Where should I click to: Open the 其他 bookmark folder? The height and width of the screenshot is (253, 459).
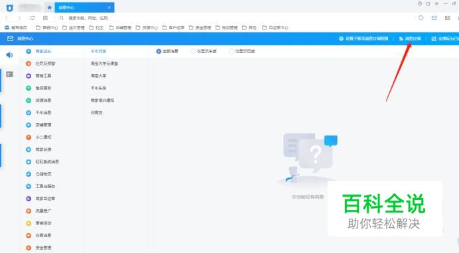coord(249,28)
